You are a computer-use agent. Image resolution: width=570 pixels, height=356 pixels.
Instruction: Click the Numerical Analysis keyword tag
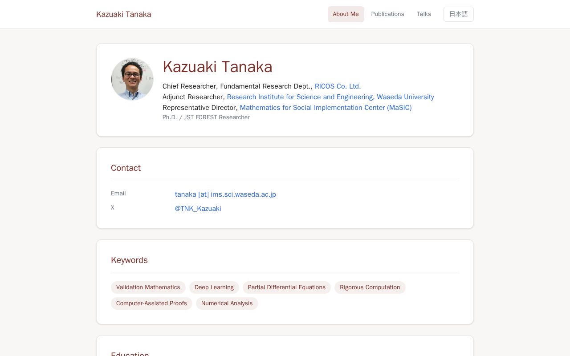227,303
